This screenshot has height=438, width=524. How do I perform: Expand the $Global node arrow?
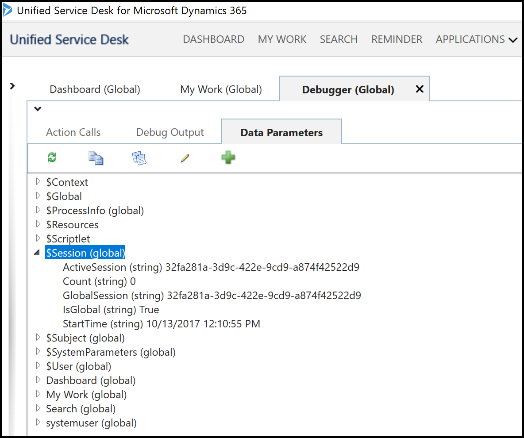pyautogui.click(x=38, y=196)
